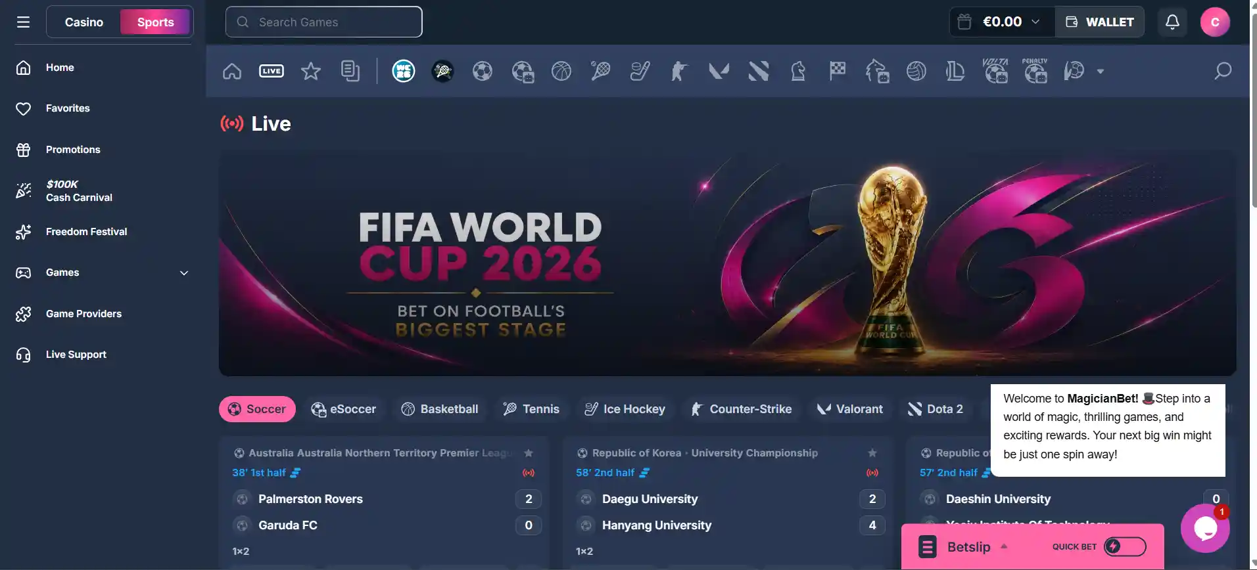Select the World Cup 26 badge icon

point(404,71)
